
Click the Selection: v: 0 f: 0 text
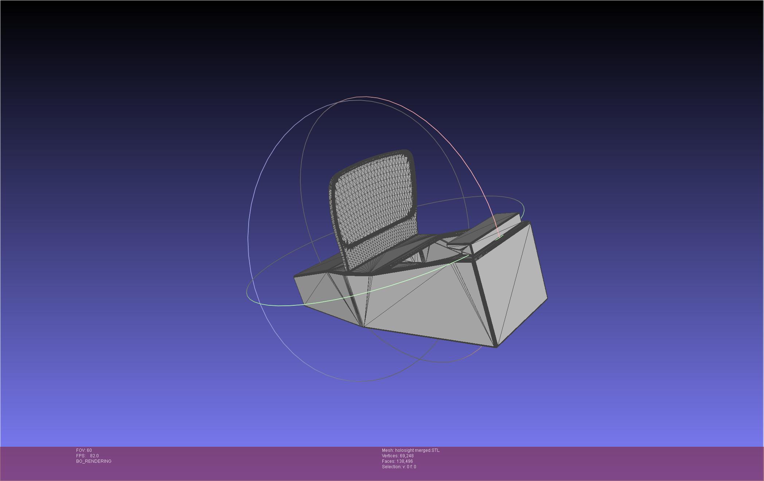tap(399, 467)
